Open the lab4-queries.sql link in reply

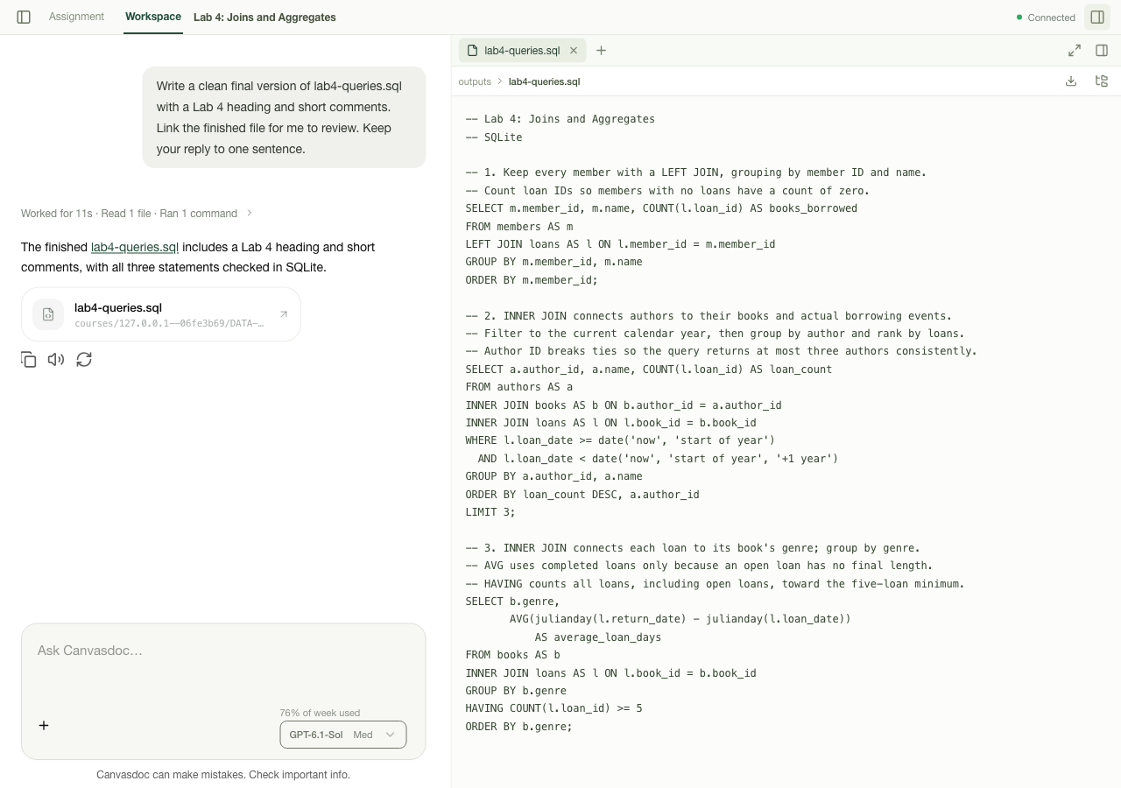(x=135, y=247)
